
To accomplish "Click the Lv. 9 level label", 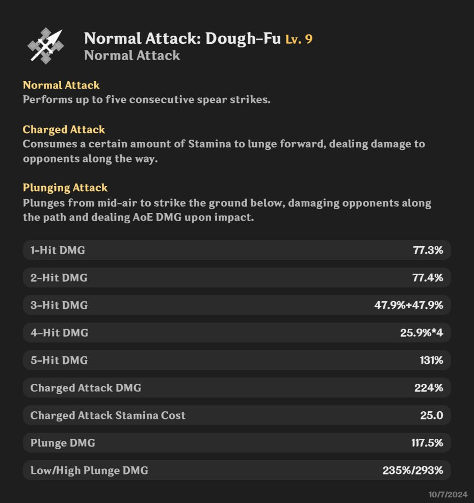I will (x=299, y=39).
